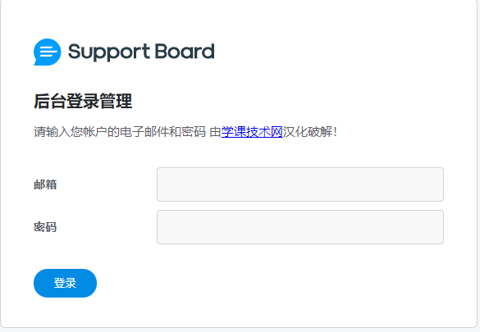Click the 密码 field label
This screenshot has height=332, width=480.
pos(45,227)
